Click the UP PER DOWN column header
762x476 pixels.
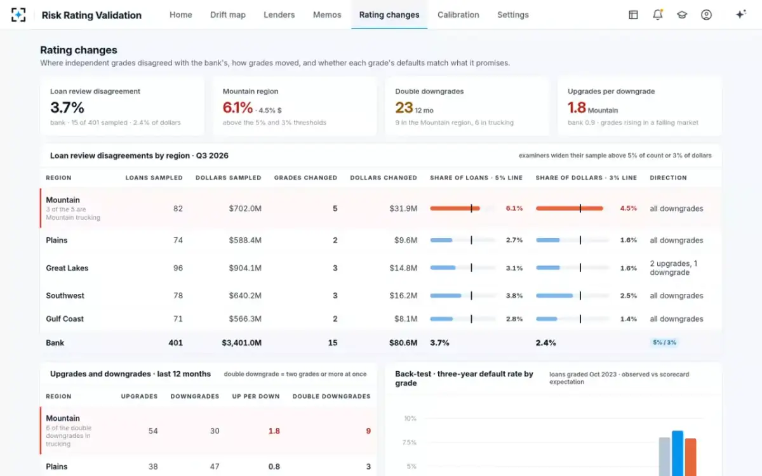256,396
